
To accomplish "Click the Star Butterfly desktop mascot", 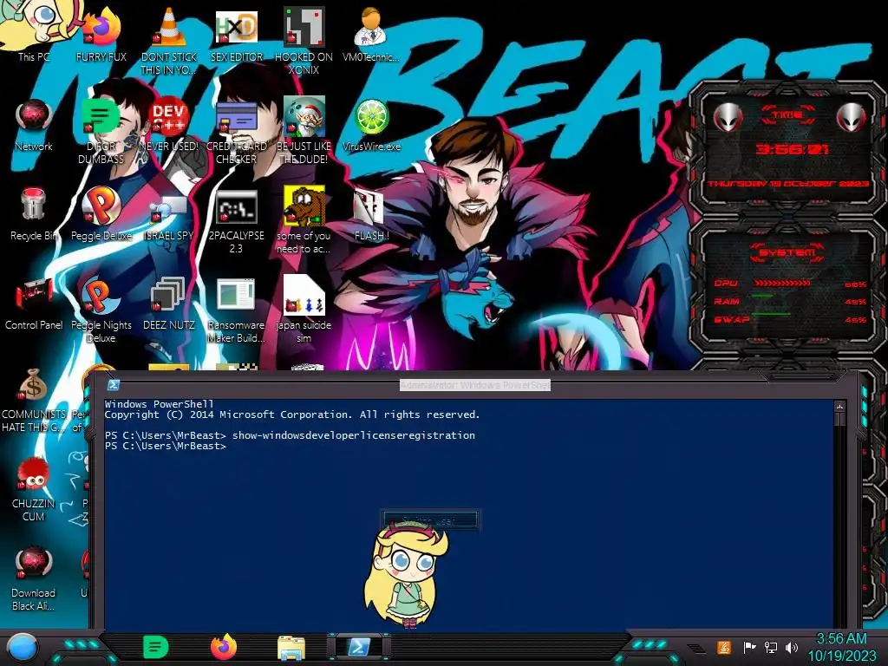I will (x=406, y=575).
